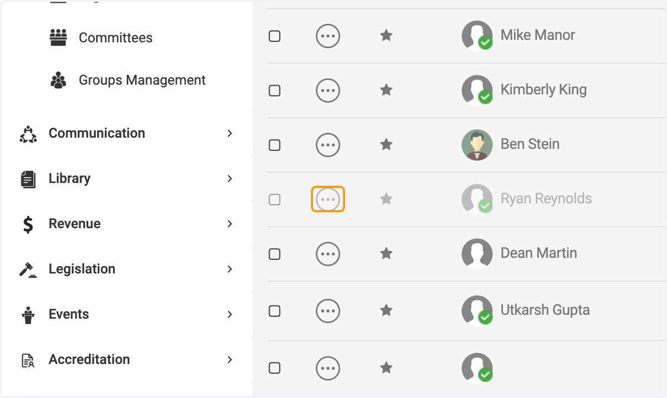
Task: Click the Revenue dollar icon
Action: click(x=28, y=224)
